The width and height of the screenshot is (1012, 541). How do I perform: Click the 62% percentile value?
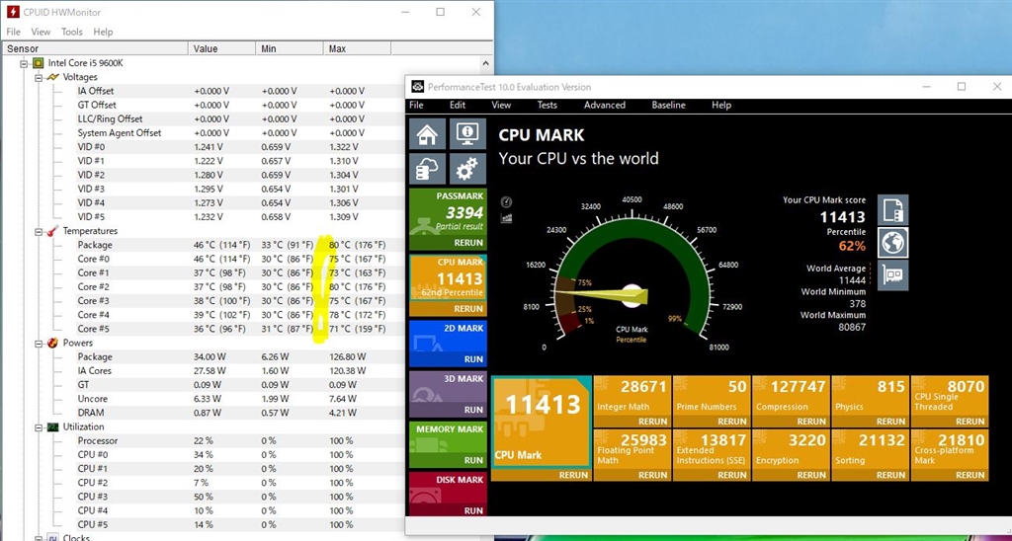point(852,246)
